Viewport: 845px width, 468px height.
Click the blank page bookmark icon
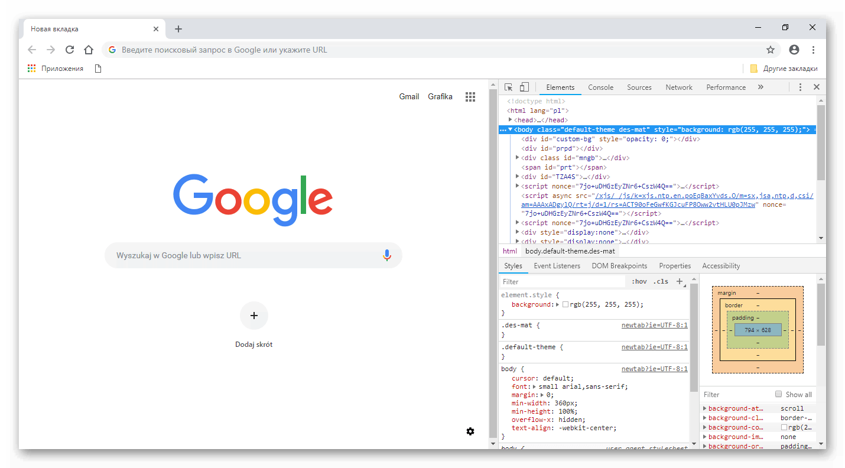[x=98, y=69]
